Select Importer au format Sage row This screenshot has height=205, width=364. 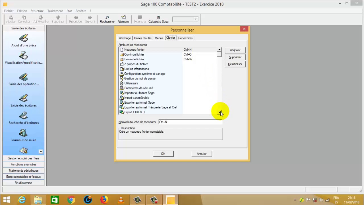point(168,93)
